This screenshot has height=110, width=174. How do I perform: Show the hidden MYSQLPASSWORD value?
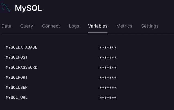108,68
